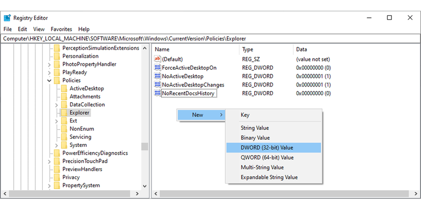Click the tree pane vertical scroll thumb

145,146
